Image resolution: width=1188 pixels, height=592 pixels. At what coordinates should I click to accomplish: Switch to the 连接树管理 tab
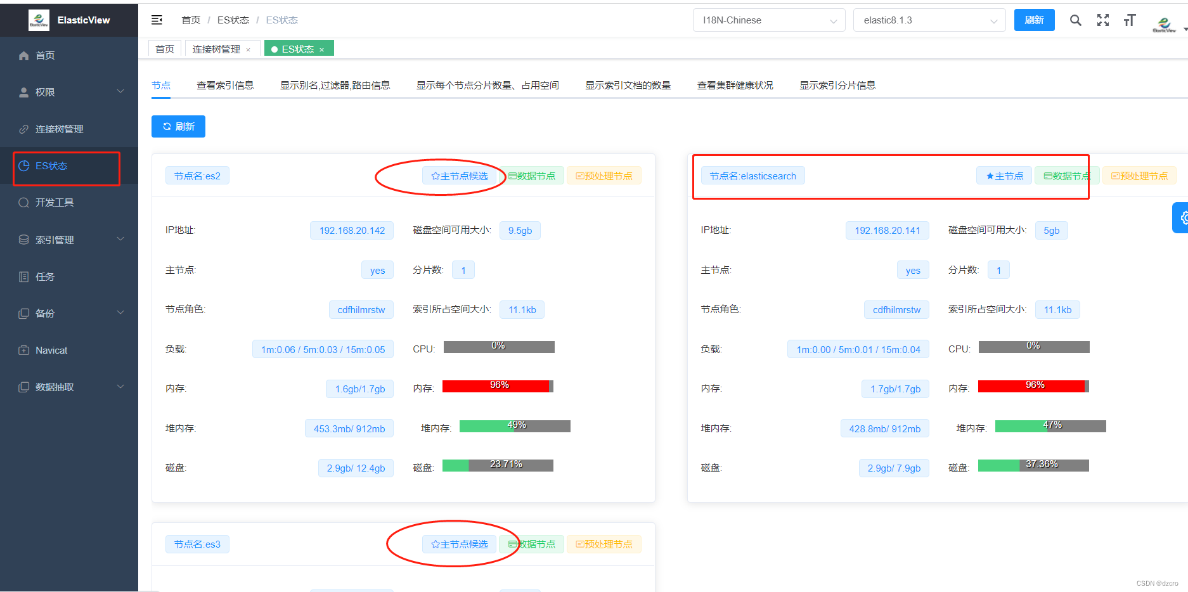coord(217,48)
